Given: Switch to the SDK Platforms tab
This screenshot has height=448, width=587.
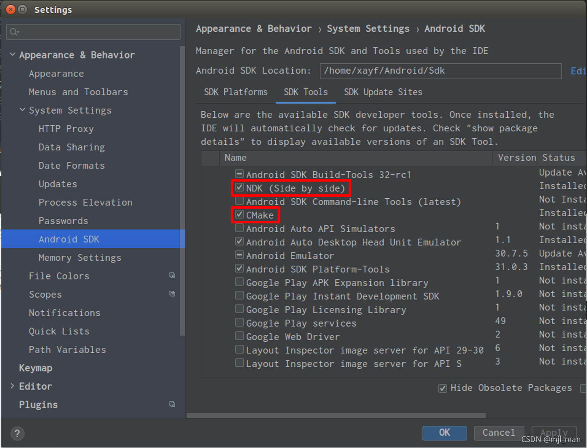Looking at the screenshot, I should [236, 92].
